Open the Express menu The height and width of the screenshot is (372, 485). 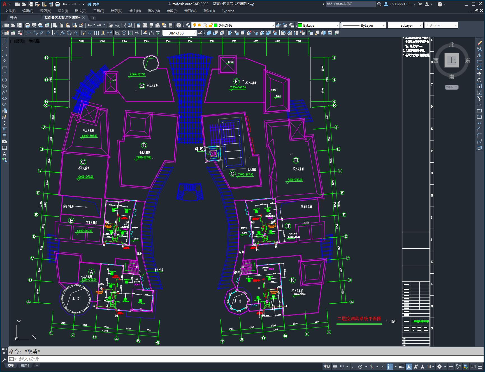[228, 11]
